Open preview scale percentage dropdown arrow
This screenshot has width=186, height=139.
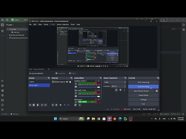click(x=49, y=69)
